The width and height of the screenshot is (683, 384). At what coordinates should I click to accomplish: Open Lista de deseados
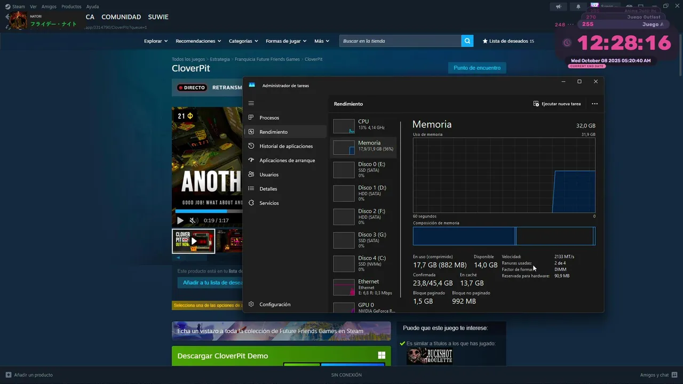point(508,41)
